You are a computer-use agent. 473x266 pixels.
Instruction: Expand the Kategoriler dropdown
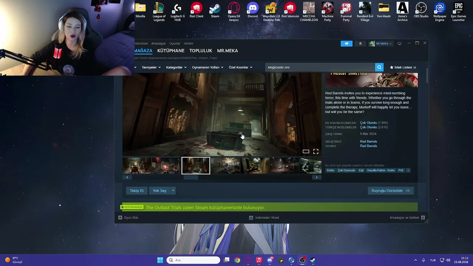(176, 67)
